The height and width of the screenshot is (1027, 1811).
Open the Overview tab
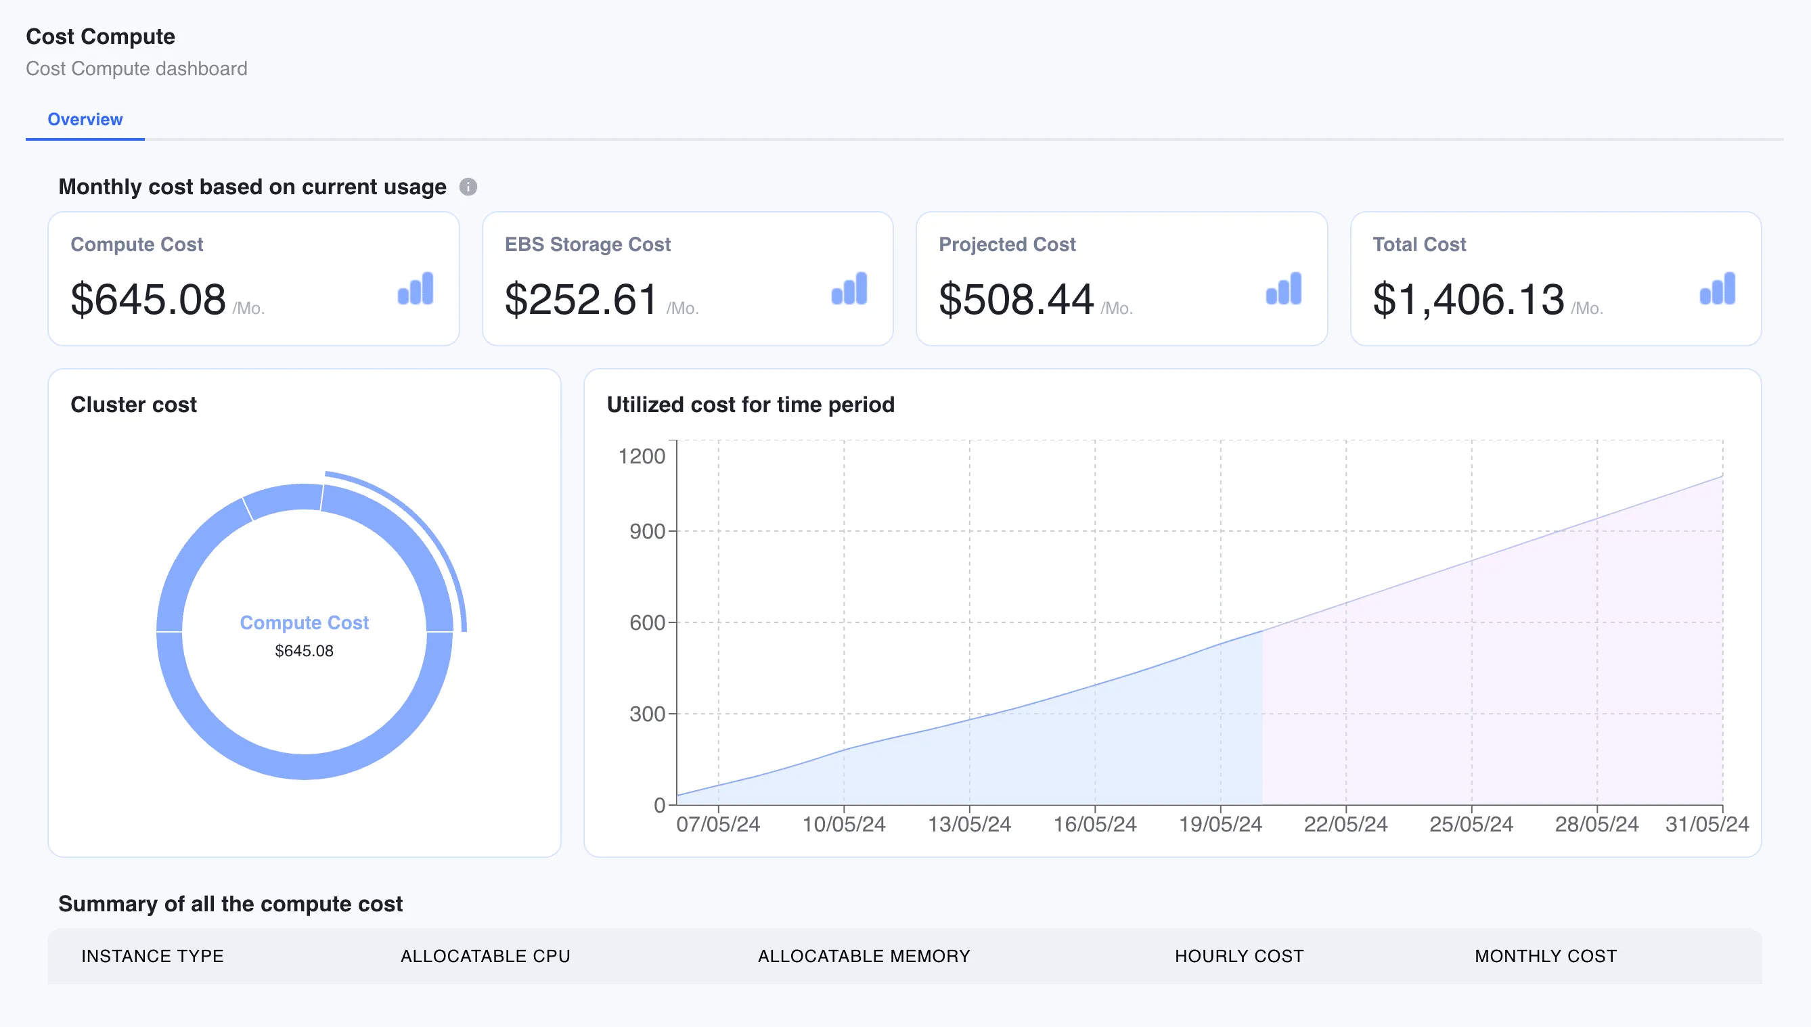[x=85, y=119]
